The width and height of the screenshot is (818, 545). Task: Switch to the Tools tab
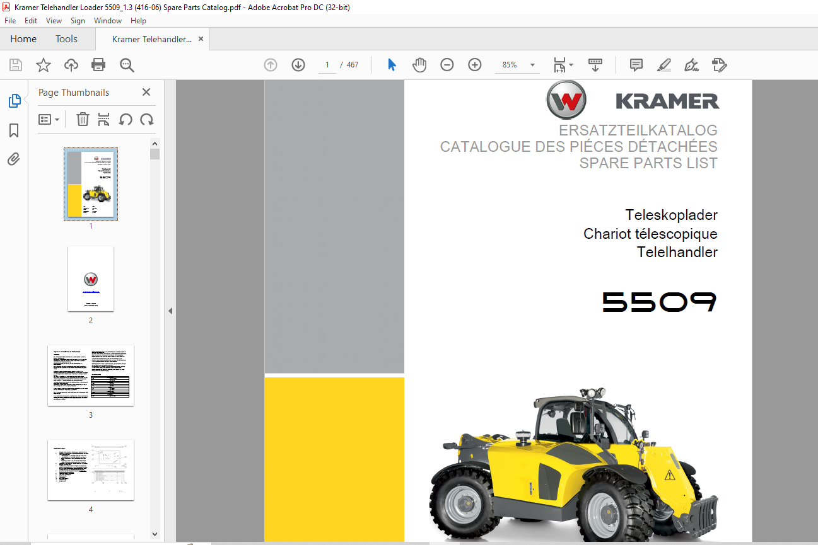point(66,39)
